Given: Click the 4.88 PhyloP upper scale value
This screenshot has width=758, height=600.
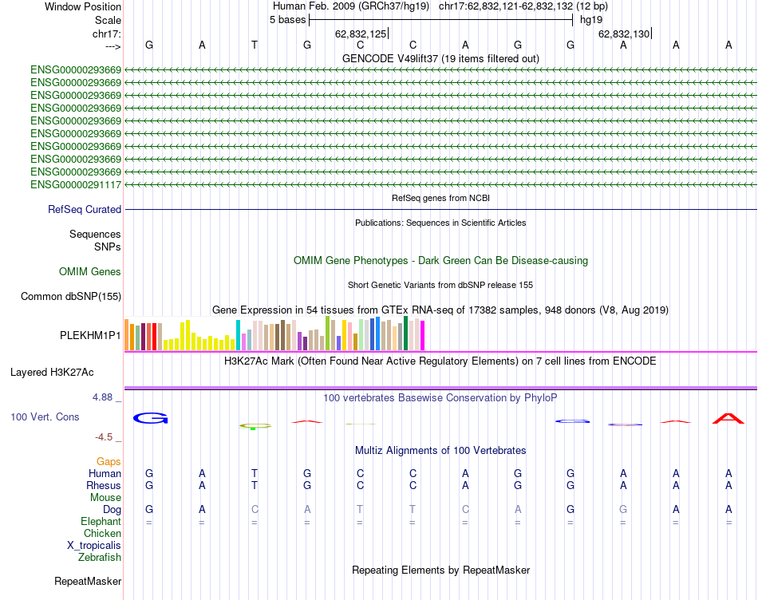Looking at the screenshot, I should 102,397.
